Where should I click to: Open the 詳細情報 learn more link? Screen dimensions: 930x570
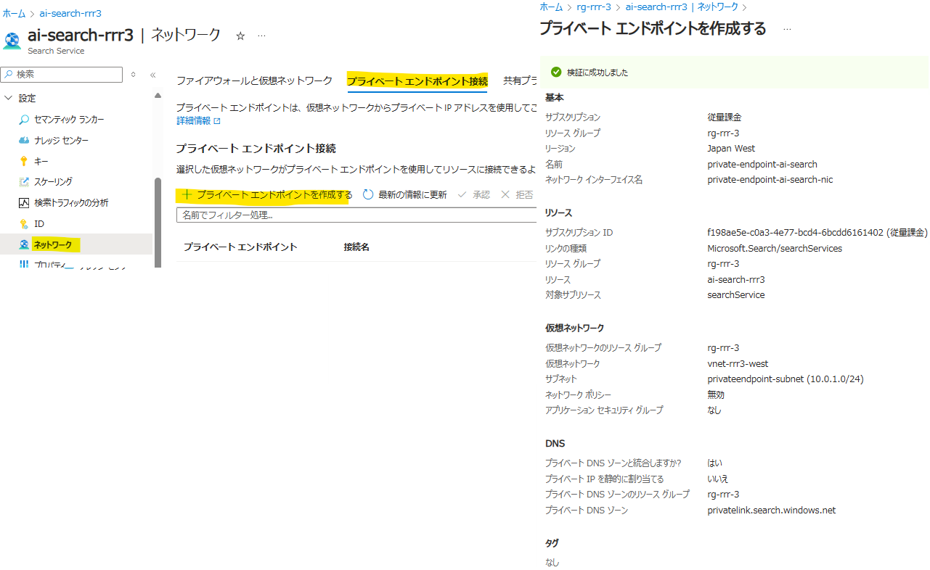coord(192,121)
